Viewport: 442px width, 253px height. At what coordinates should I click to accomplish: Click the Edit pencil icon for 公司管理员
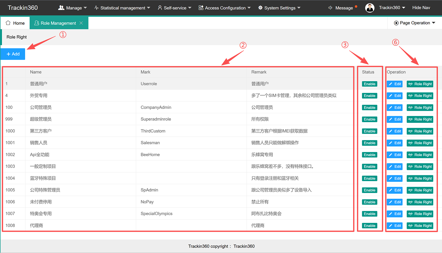(391, 108)
